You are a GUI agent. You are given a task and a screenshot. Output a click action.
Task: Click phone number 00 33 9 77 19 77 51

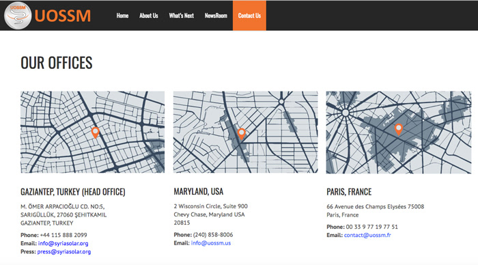(372, 227)
